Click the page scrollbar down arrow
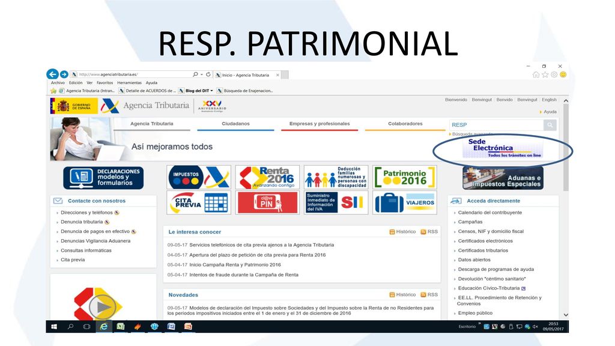615x346 pixels. click(x=566, y=315)
